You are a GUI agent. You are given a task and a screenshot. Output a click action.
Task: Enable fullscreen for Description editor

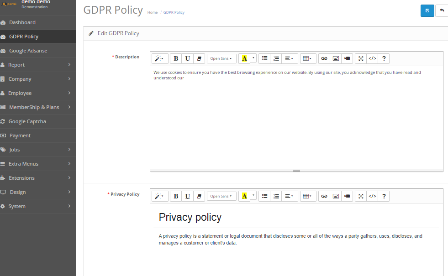click(x=361, y=59)
